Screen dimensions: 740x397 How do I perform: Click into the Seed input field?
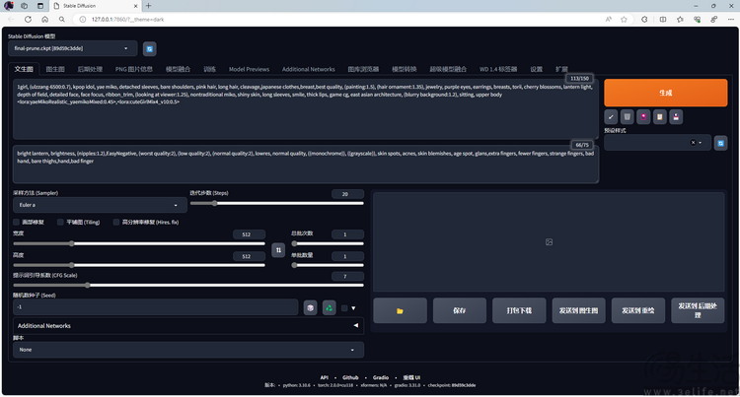click(x=156, y=307)
